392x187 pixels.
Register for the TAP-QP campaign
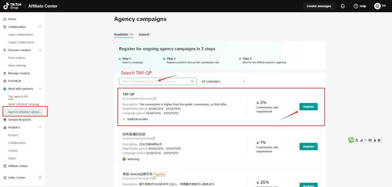pos(309,106)
